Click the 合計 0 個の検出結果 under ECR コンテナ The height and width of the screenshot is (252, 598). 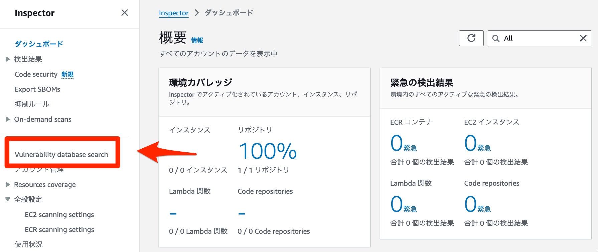(x=422, y=162)
